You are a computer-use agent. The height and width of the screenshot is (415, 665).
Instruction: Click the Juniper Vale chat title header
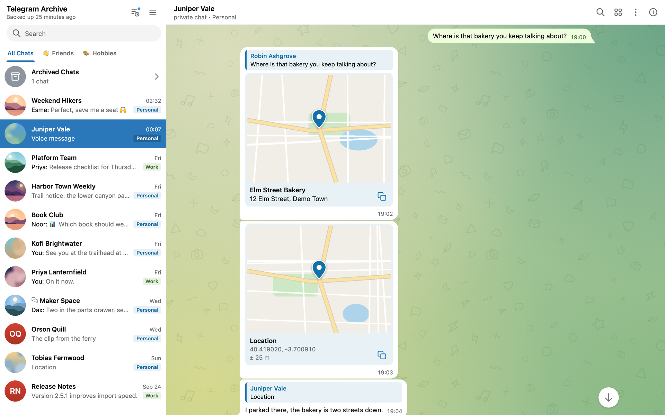(x=194, y=9)
